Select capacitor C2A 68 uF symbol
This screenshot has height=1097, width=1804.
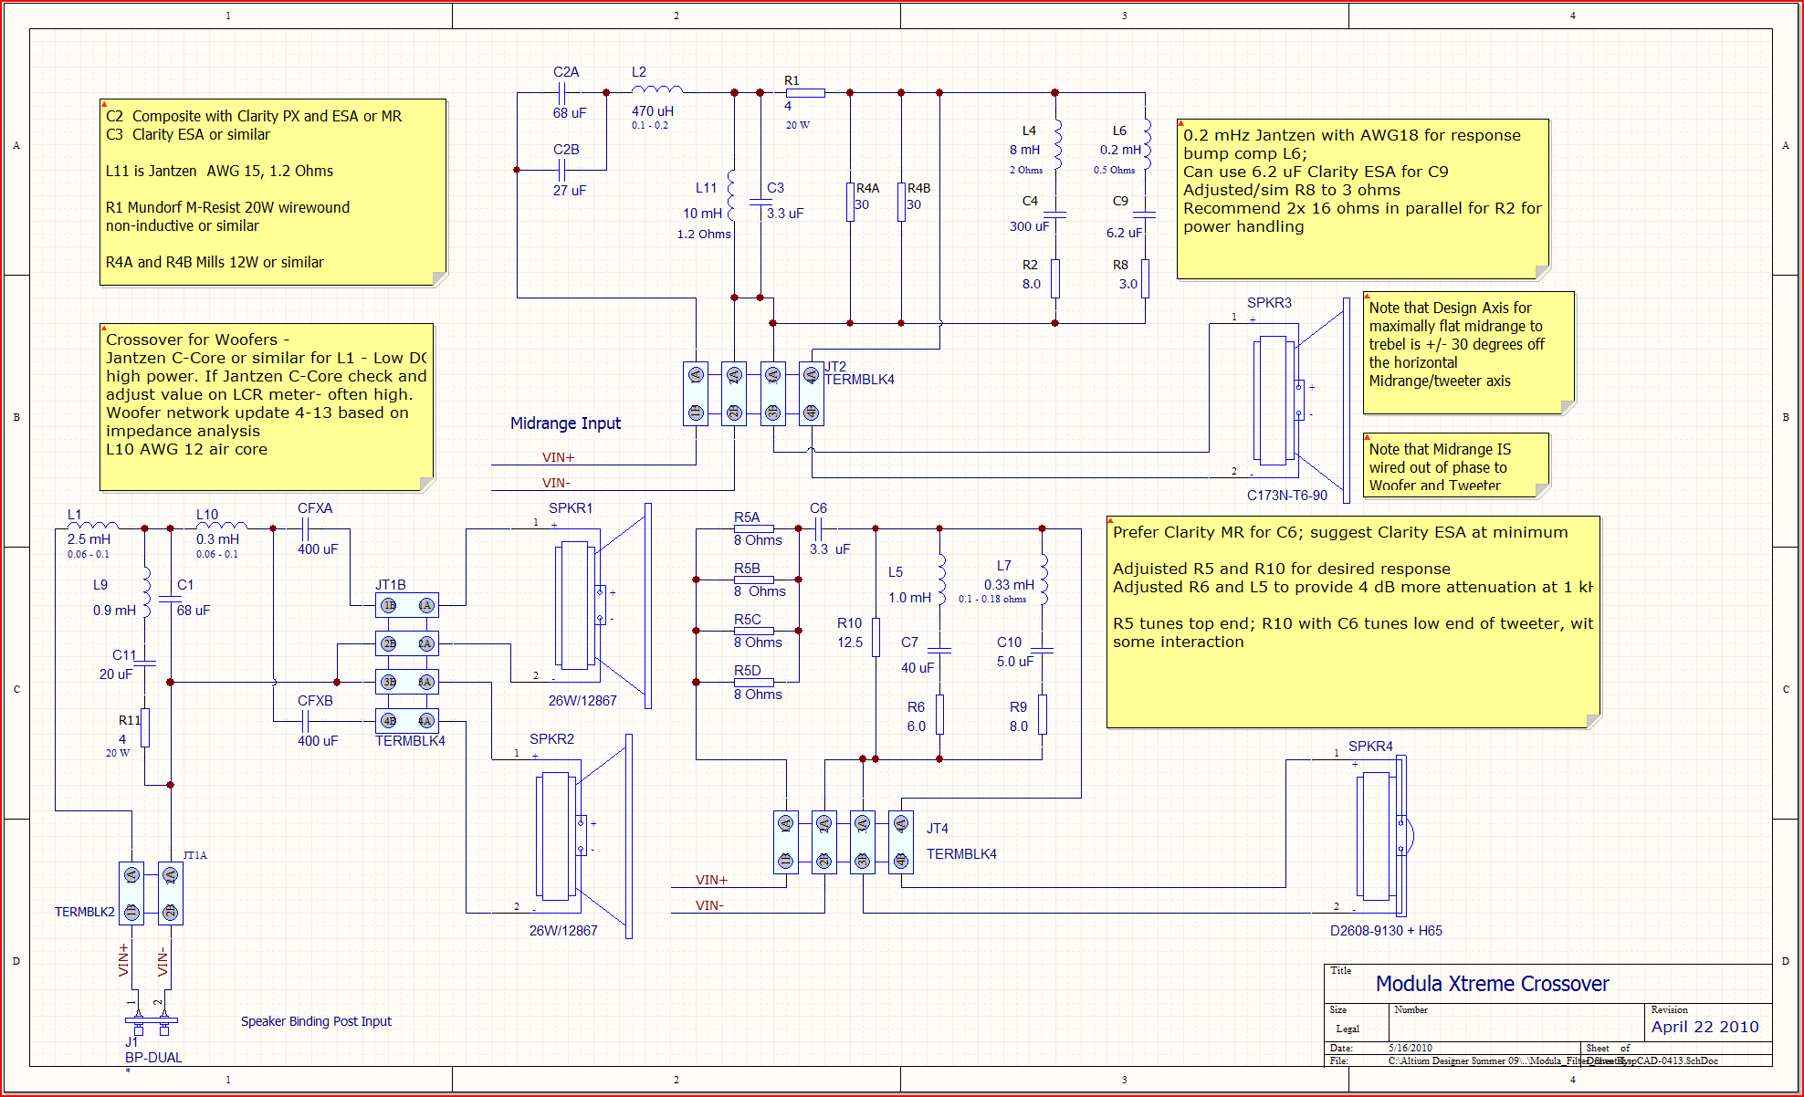coord(563,92)
